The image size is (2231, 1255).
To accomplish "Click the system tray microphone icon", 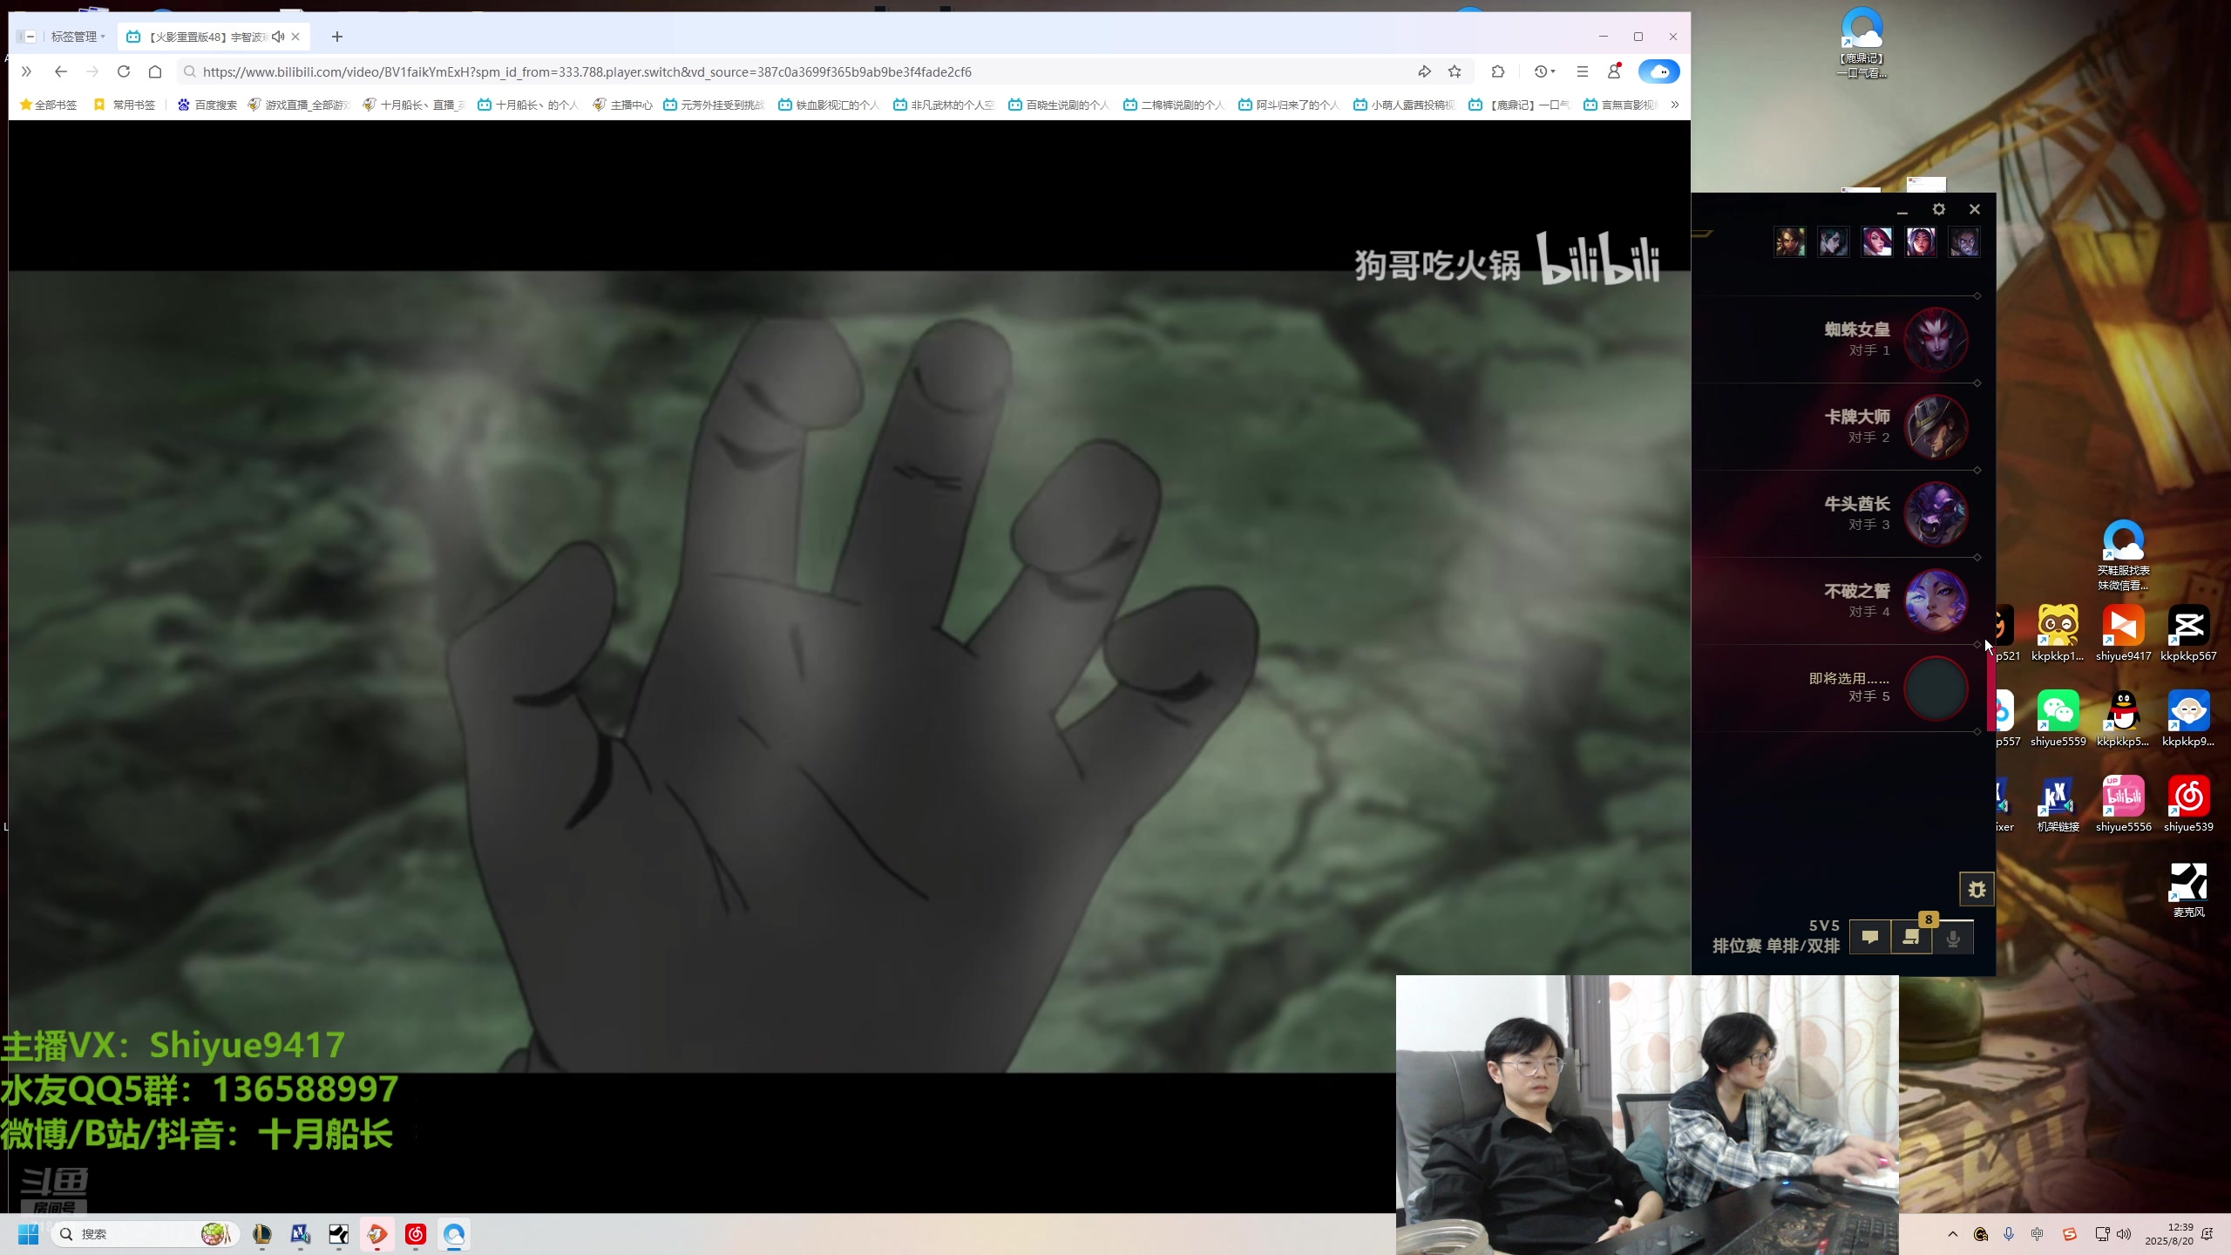I will coord(2009,1234).
